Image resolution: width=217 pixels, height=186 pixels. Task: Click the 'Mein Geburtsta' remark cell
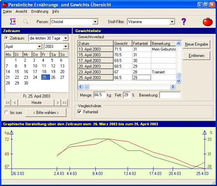pyautogui.click(x=163, y=49)
